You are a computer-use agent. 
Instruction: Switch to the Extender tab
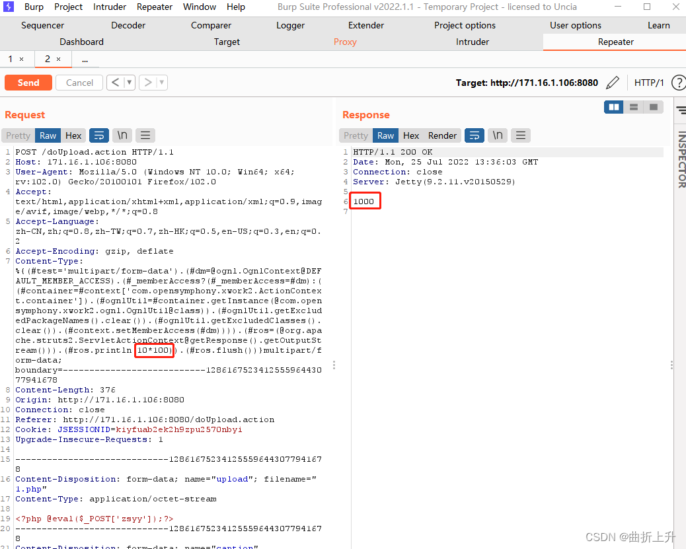click(365, 25)
